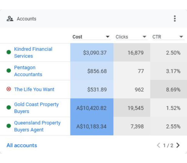The image size is (187, 163).
Task: Open the Accounts card three-dot menu
Action: pos(175,19)
